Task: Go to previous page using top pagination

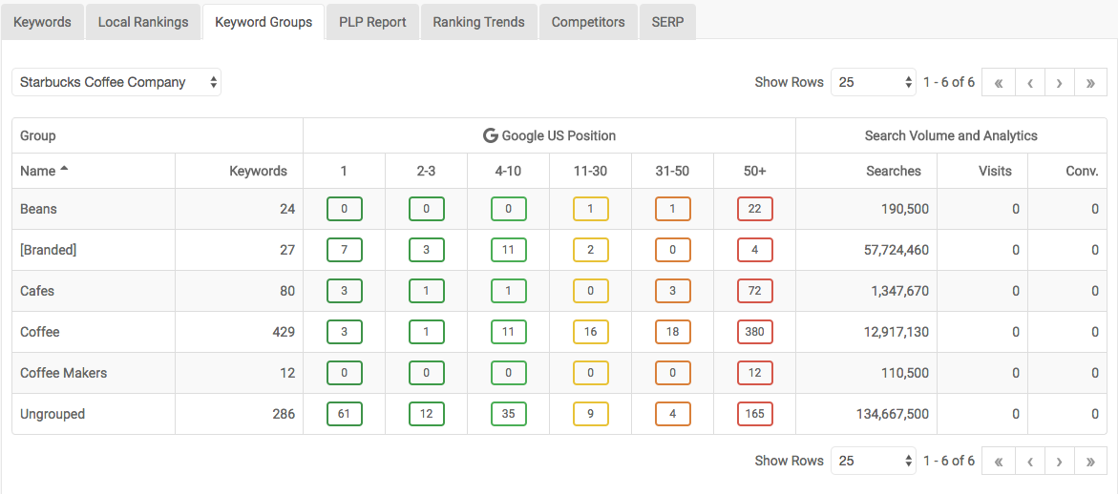Action: 1029,82
